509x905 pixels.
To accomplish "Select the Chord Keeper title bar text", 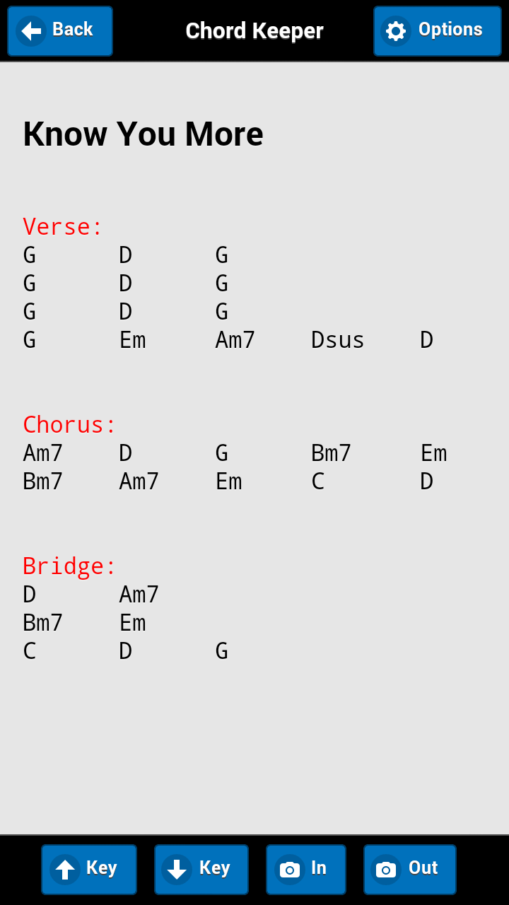I will (x=255, y=30).
